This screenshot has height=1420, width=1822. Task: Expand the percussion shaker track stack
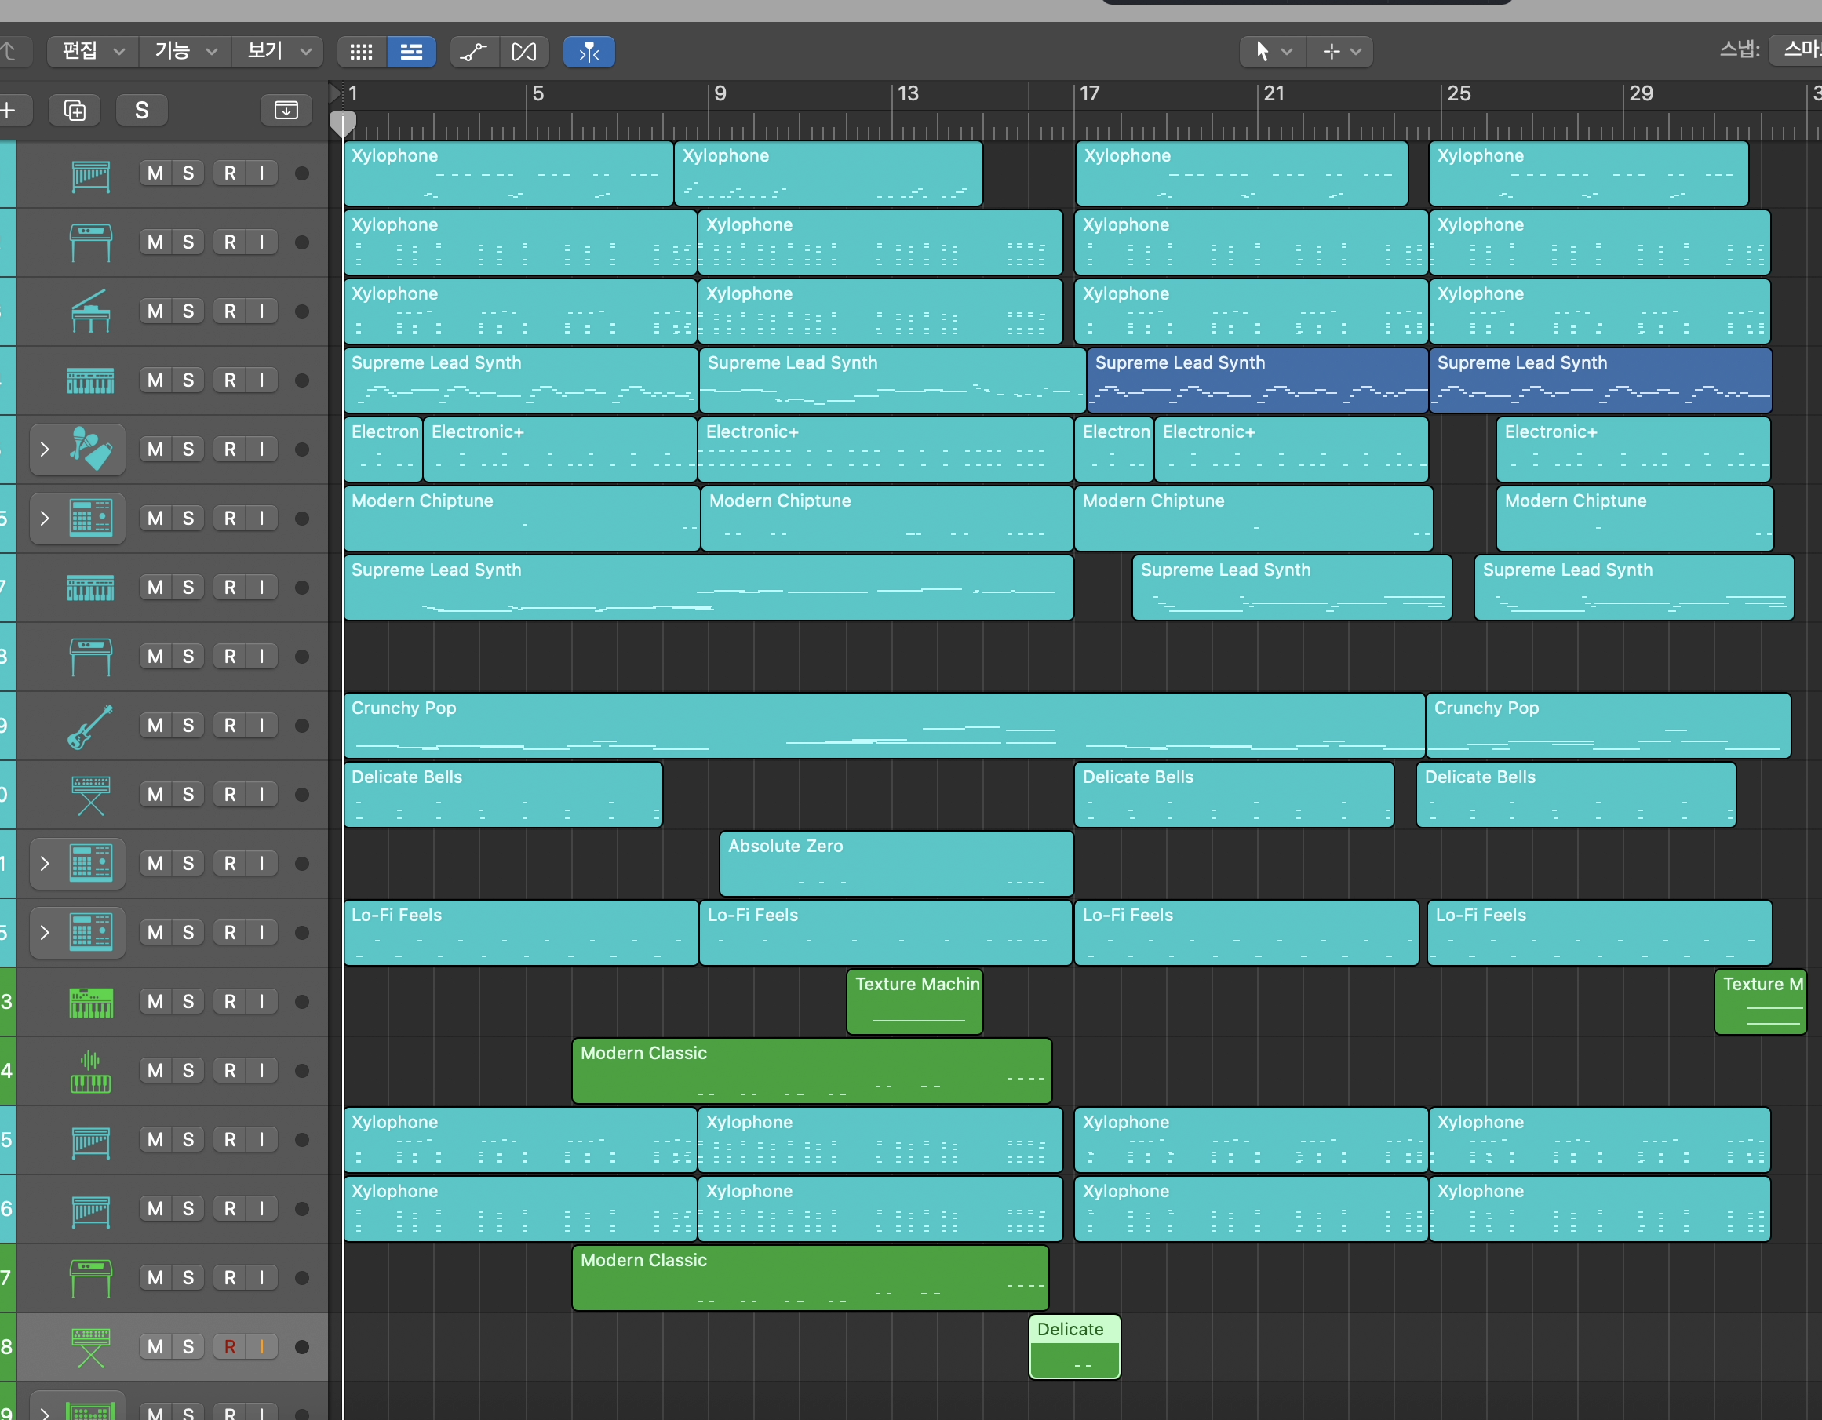pyautogui.click(x=45, y=450)
